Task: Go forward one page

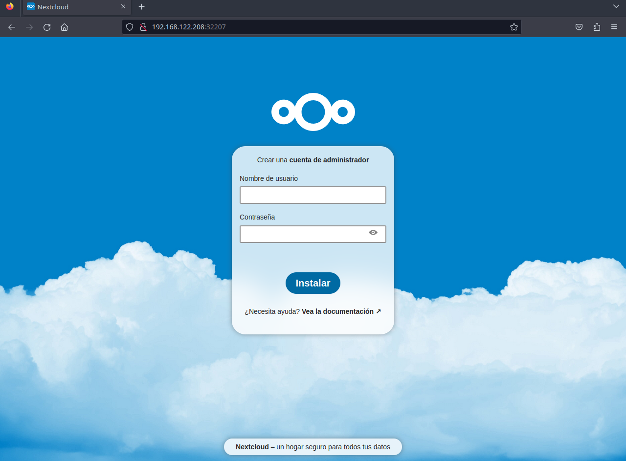Action: pyautogui.click(x=29, y=27)
